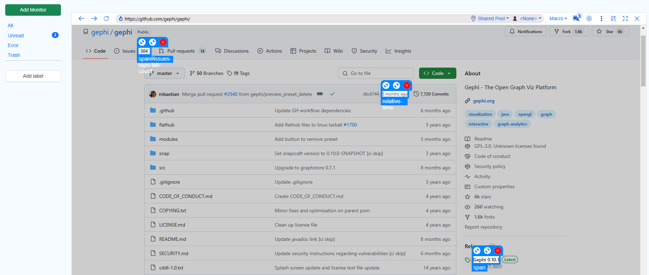Expand browser to fullscreen view
Image resolution: width=649 pixels, height=275 pixels.
(625, 18)
